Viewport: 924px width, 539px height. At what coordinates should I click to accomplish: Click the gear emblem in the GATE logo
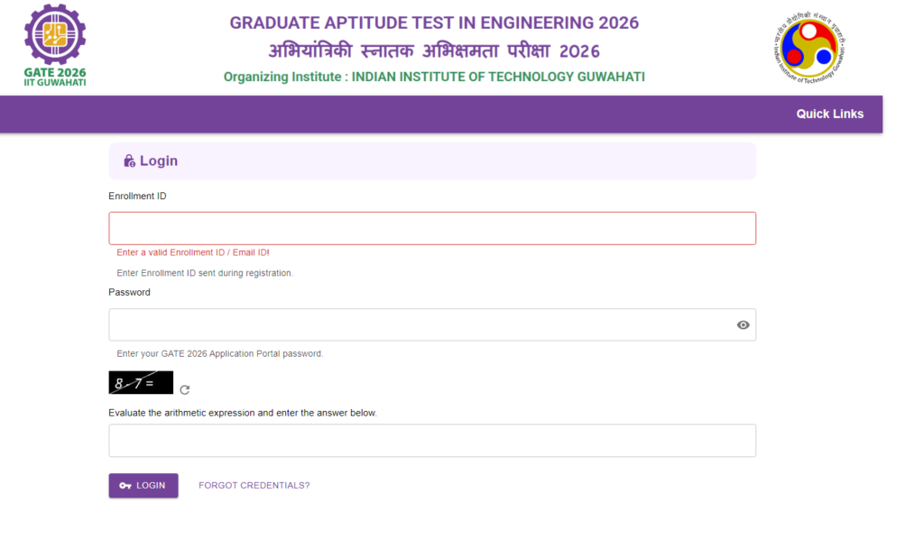point(53,36)
